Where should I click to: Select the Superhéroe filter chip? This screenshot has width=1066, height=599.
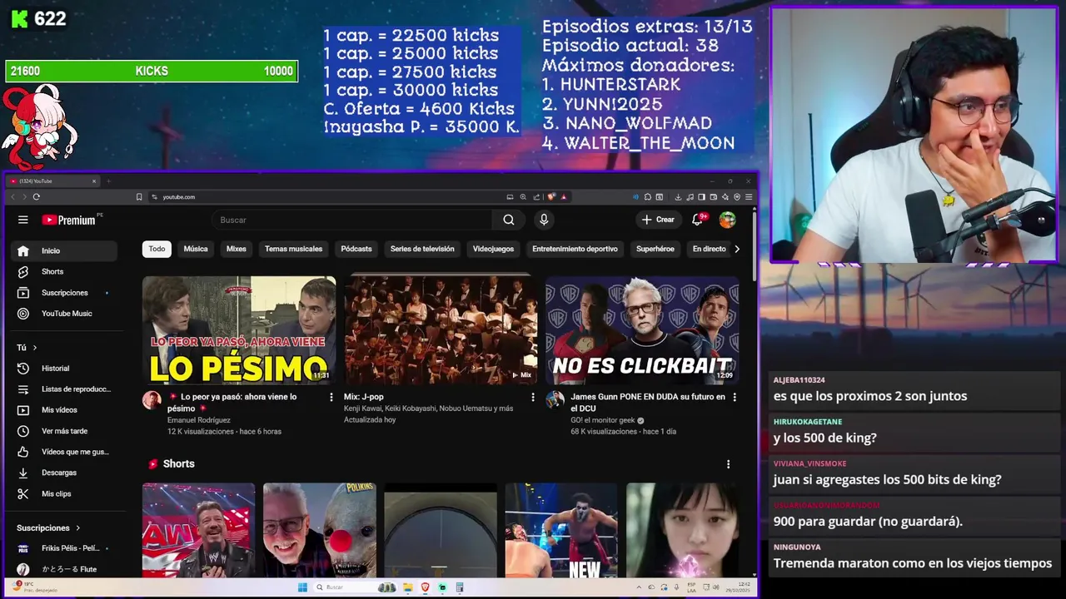pyautogui.click(x=655, y=249)
